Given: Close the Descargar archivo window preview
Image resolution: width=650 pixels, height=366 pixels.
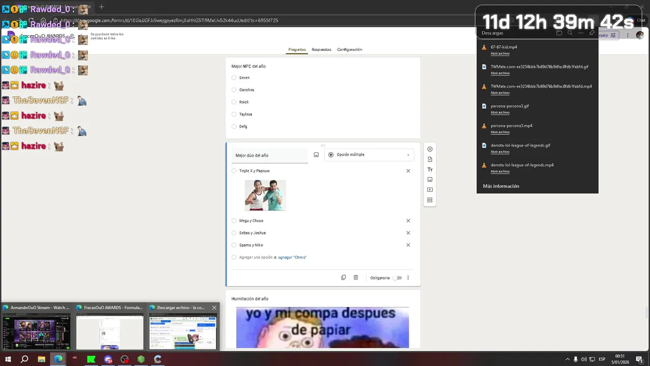Looking at the screenshot, I should [x=214, y=308].
